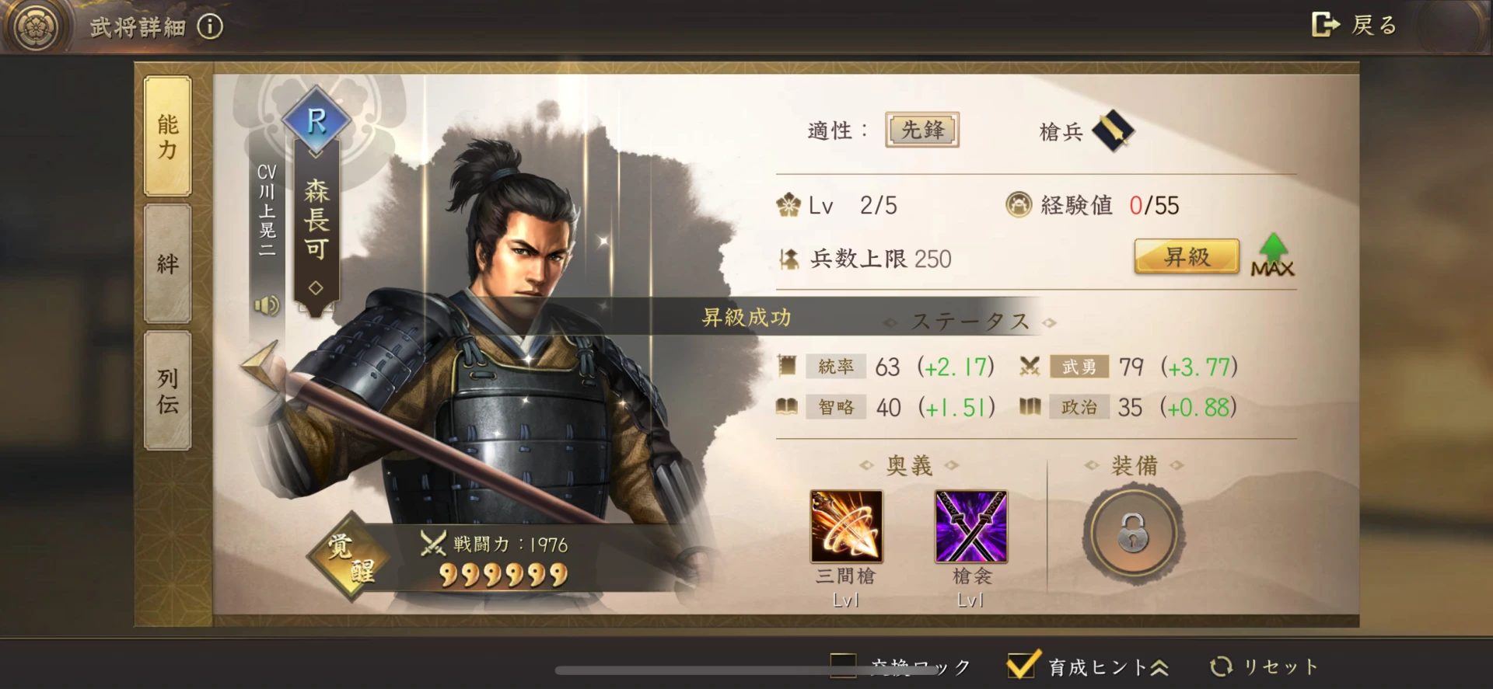The image size is (1493, 689).
Task: Click the R rarity diamond badge
Action: pyautogui.click(x=316, y=120)
